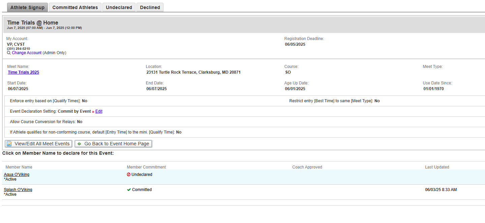
Task: Click the magnifier icon beside Change Account
Action: coord(9,53)
